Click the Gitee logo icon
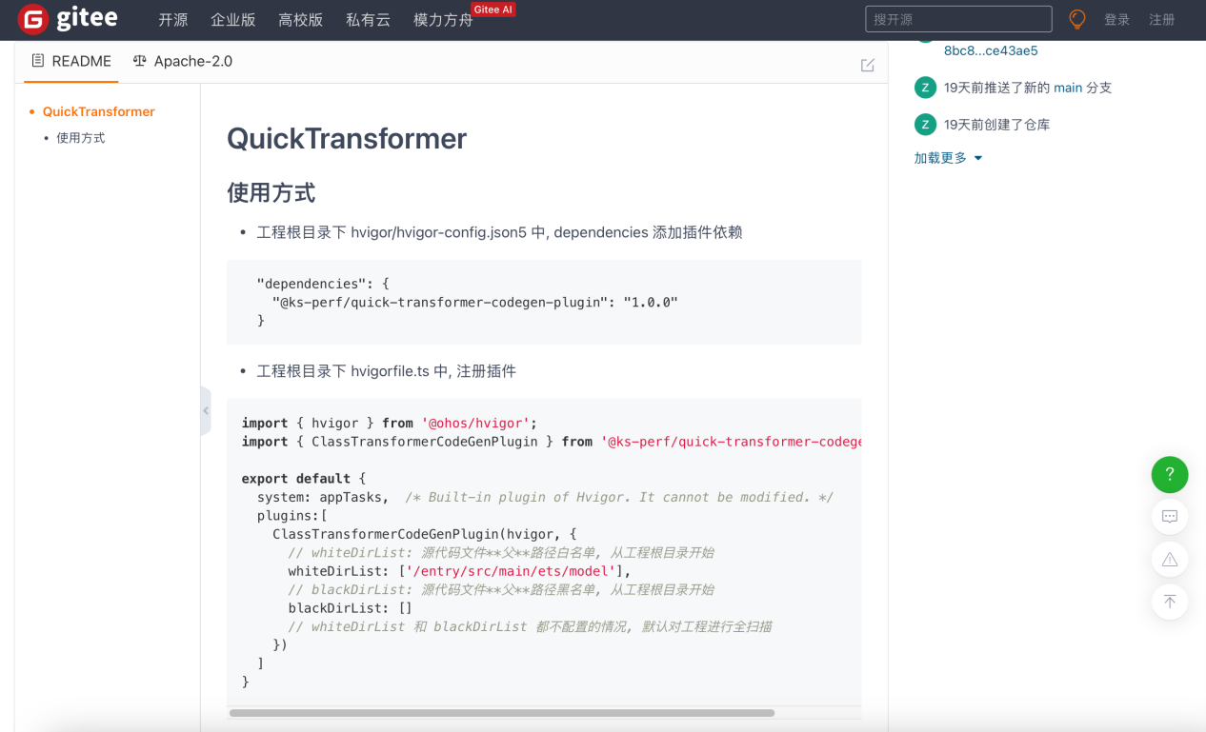The width and height of the screenshot is (1206, 732). pos(33,19)
